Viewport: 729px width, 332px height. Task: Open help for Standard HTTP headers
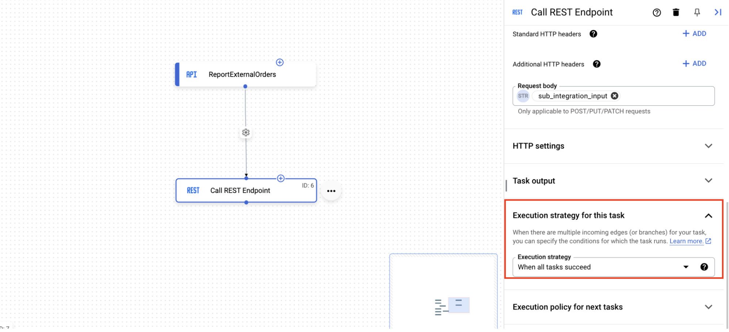click(593, 34)
